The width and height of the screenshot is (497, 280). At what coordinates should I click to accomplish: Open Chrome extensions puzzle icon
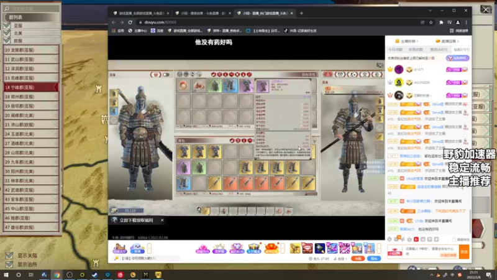(441, 22)
